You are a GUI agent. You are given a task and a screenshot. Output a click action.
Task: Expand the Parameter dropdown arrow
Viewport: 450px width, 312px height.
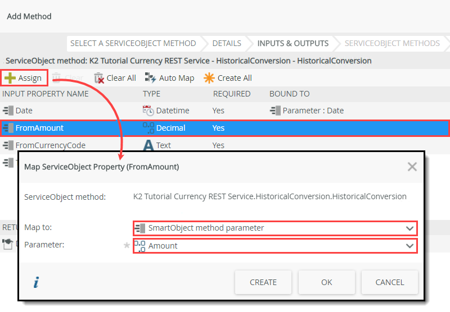(x=409, y=246)
